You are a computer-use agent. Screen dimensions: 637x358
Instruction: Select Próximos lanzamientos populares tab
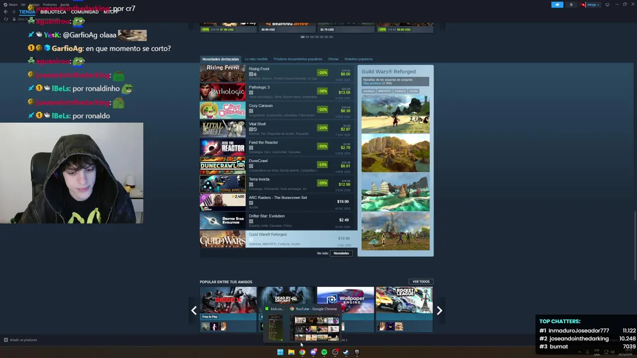click(298, 59)
